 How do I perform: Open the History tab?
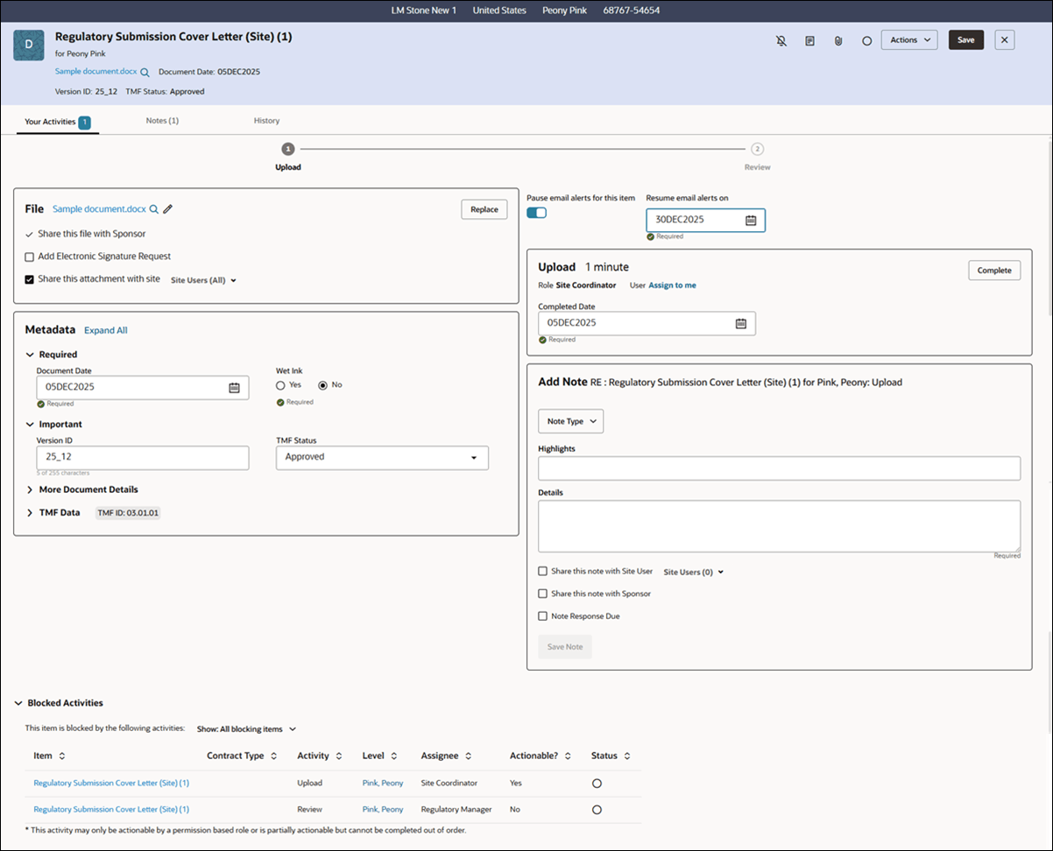[266, 120]
